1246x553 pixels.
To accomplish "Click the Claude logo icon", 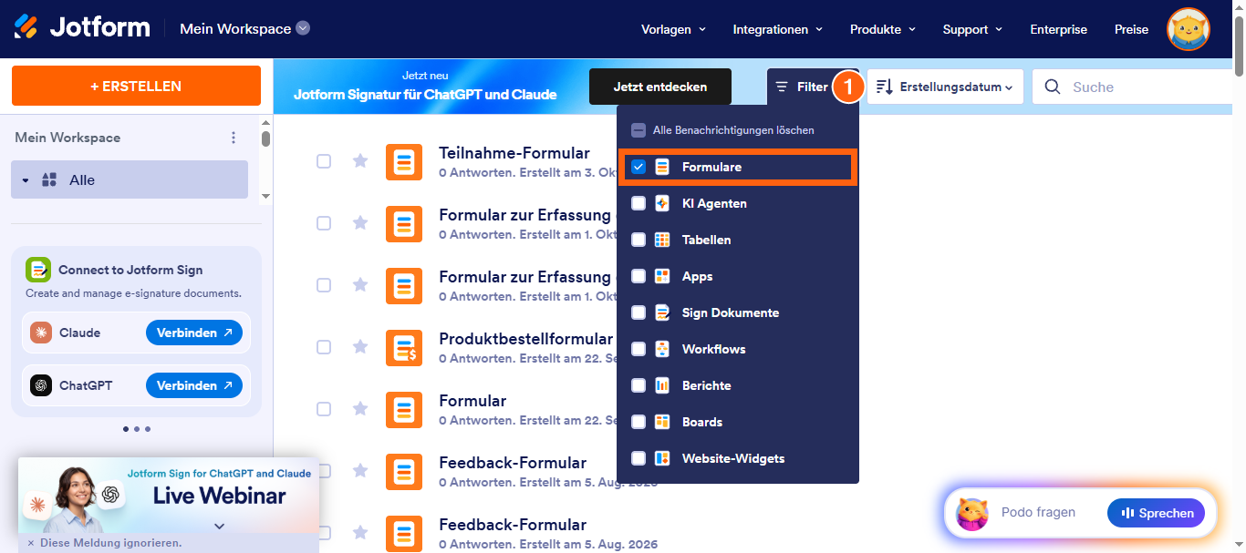I will pyautogui.click(x=41, y=333).
